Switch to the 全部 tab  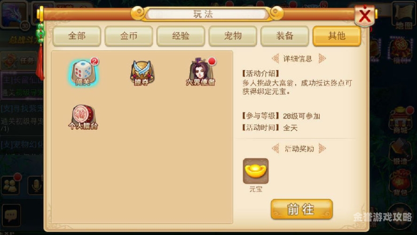click(x=77, y=36)
